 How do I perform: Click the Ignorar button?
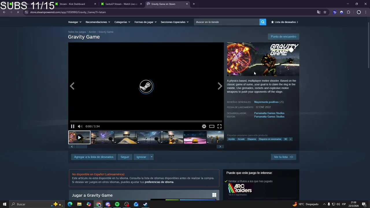click(141, 157)
